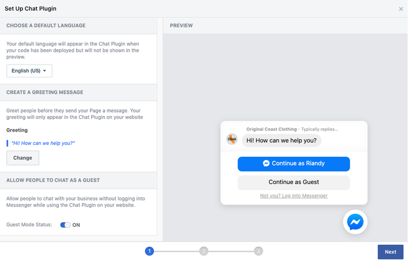Click the Choose a Default Language heading
This screenshot has height=263, width=408.
tap(46, 25)
